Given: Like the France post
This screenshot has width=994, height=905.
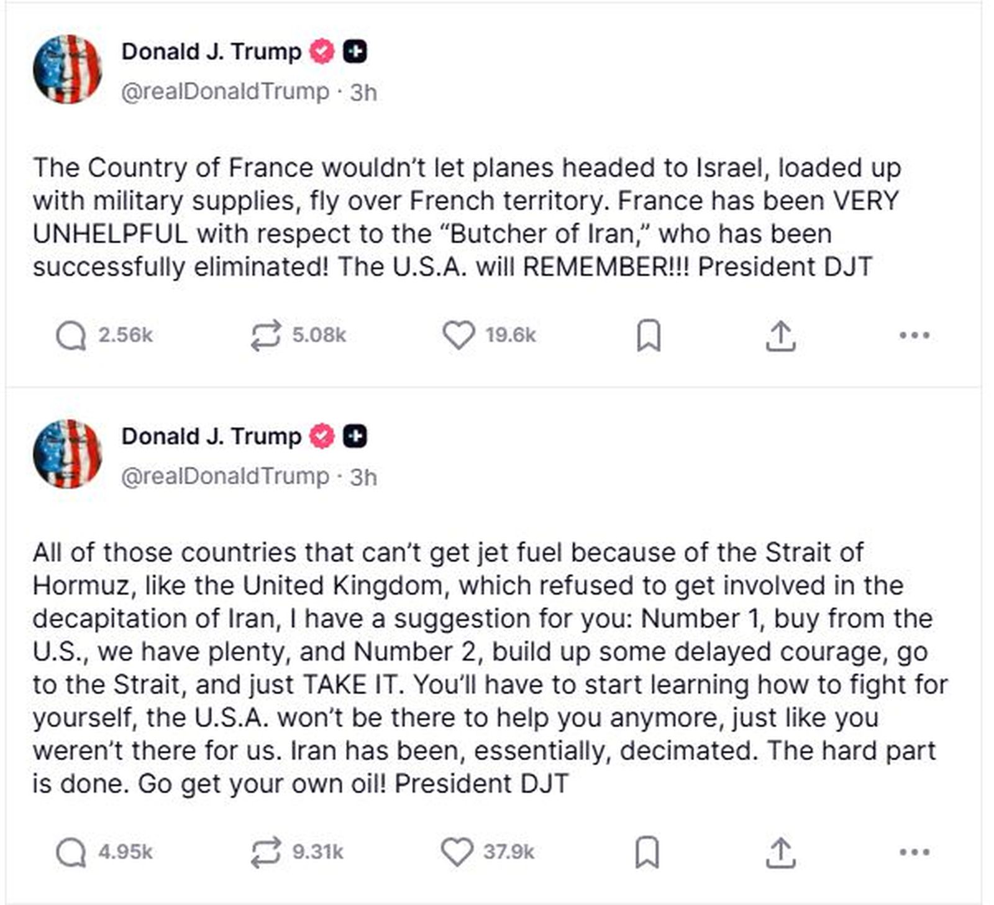Looking at the screenshot, I should click(458, 336).
